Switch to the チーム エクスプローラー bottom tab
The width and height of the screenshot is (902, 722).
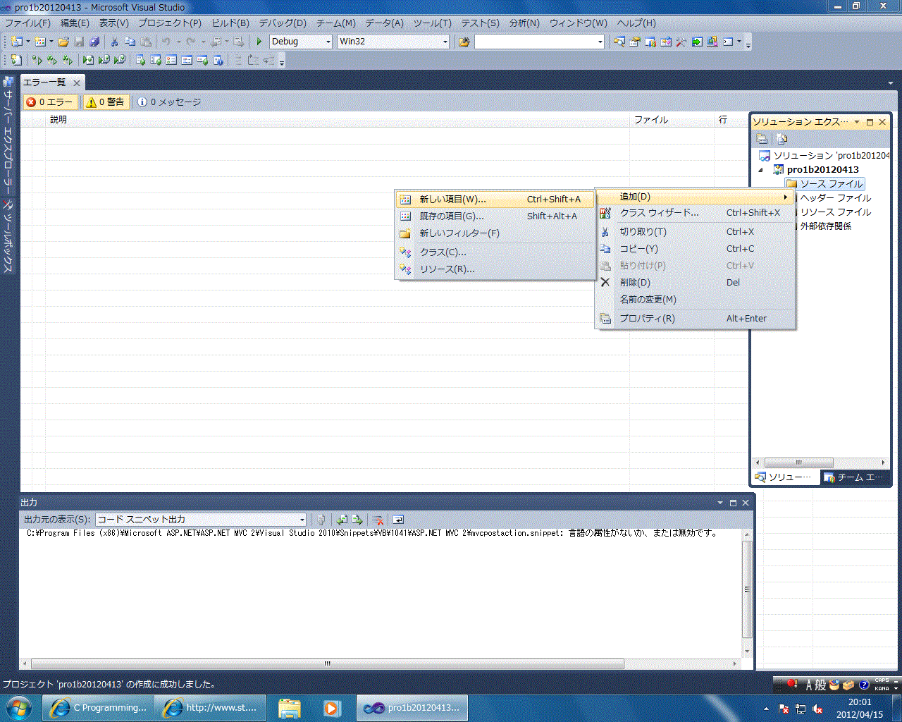pyautogui.click(x=854, y=477)
